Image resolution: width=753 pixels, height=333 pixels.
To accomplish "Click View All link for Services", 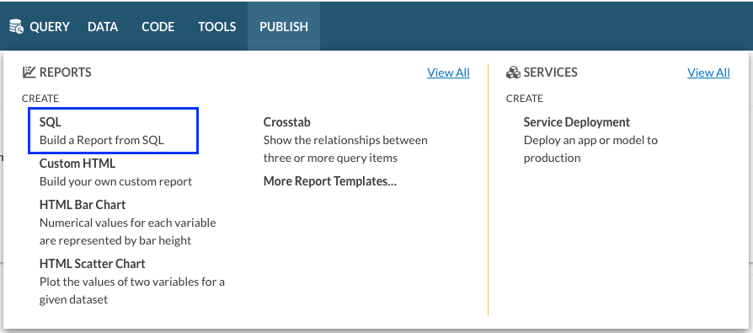I will pyautogui.click(x=708, y=73).
